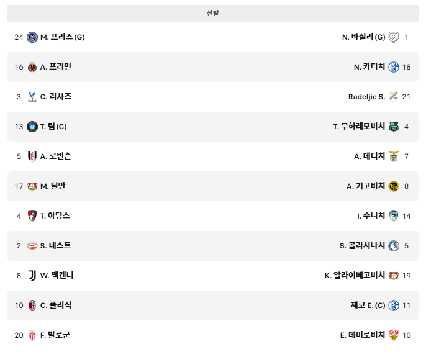Screen dimensions: 426x357
Task: Open goalkeeper M. 프리즈's player page
Action: (63, 37)
